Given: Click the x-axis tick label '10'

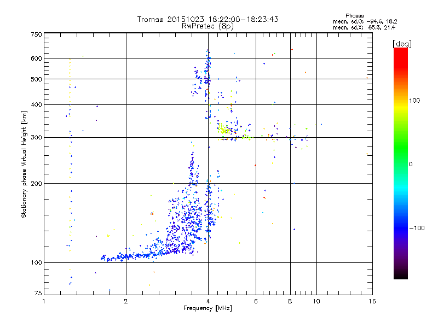Looking at the screenshot, I should 316,301.
